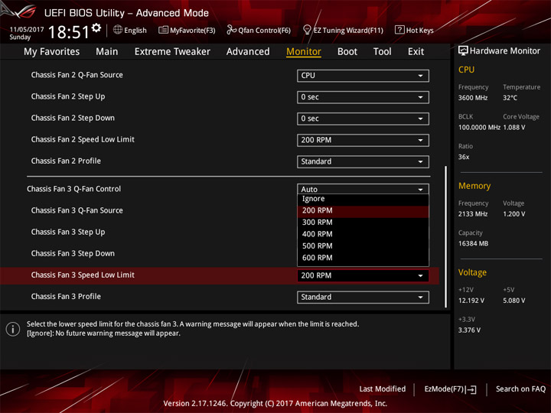Pick 500 RPM from the list

click(363, 246)
